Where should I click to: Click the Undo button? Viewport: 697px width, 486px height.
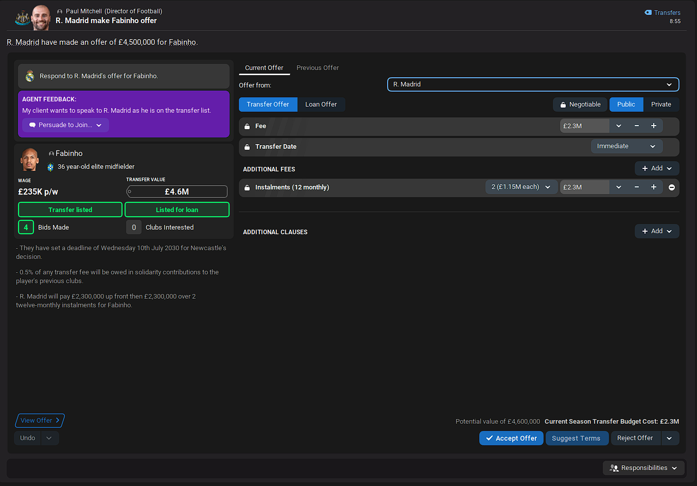(x=28, y=438)
